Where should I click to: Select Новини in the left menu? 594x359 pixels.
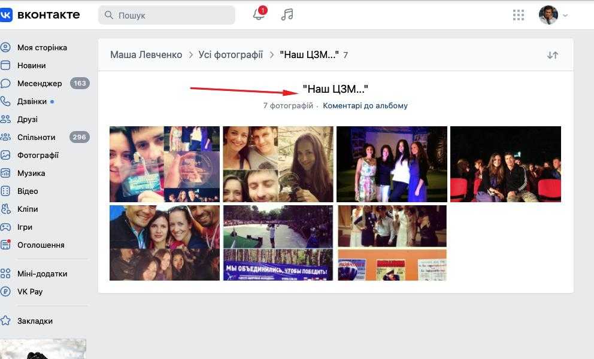[x=31, y=65]
